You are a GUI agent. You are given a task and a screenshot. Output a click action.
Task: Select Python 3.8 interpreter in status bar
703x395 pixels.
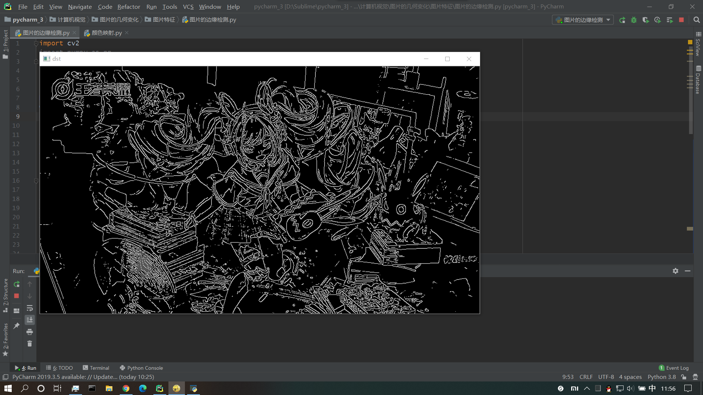point(662,377)
